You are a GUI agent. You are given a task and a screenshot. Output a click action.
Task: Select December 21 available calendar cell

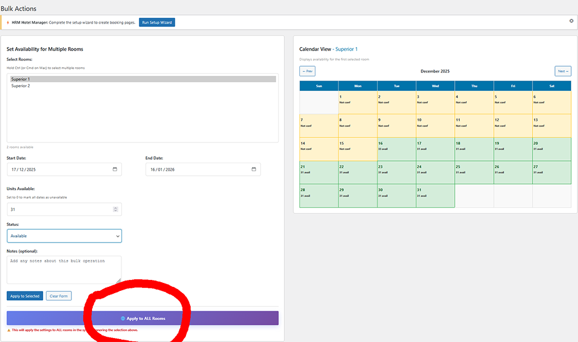click(319, 172)
